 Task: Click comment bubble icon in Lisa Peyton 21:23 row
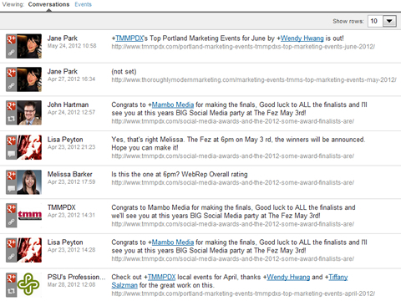click(x=11, y=154)
